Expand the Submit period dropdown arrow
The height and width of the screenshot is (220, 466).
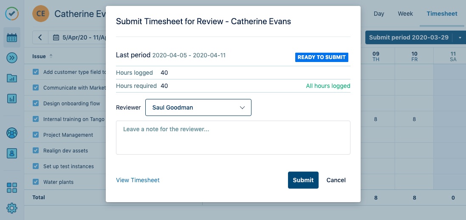tap(460, 38)
